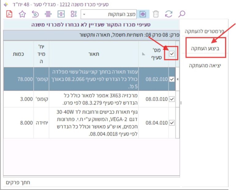Click the centered text lines toolbar icon
The height and width of the screenshot is (190, 236).
(48, 14)
